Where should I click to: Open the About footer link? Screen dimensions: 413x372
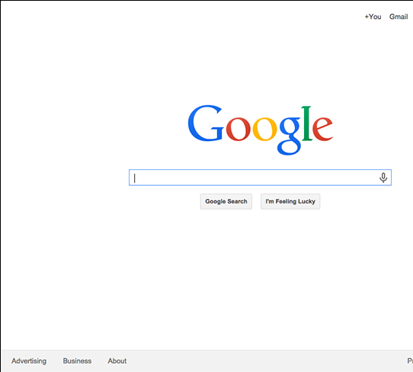pyautogui.click(x=117, y=361)
